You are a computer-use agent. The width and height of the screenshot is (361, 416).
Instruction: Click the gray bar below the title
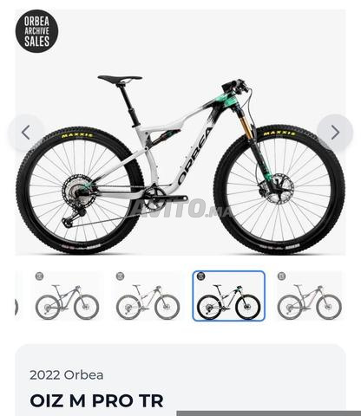pos(269,413)
